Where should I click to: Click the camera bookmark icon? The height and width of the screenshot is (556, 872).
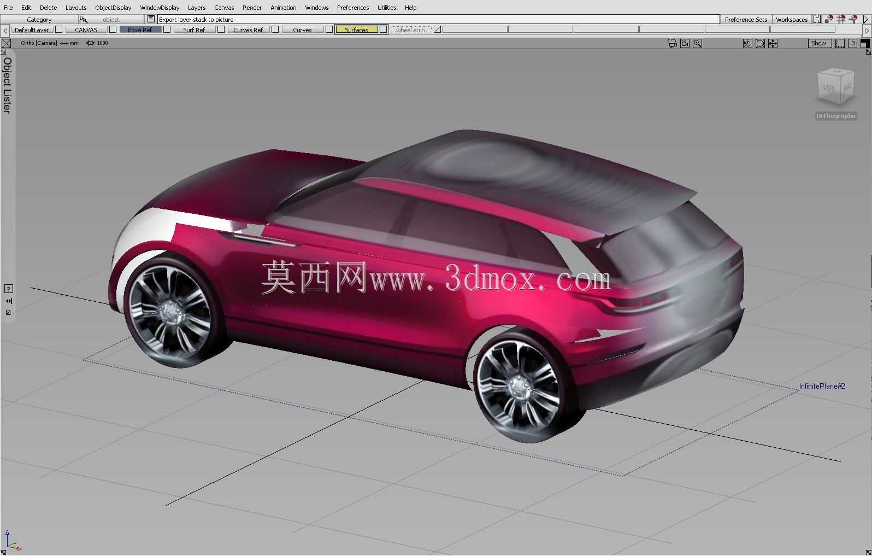[x=685, y=43]
